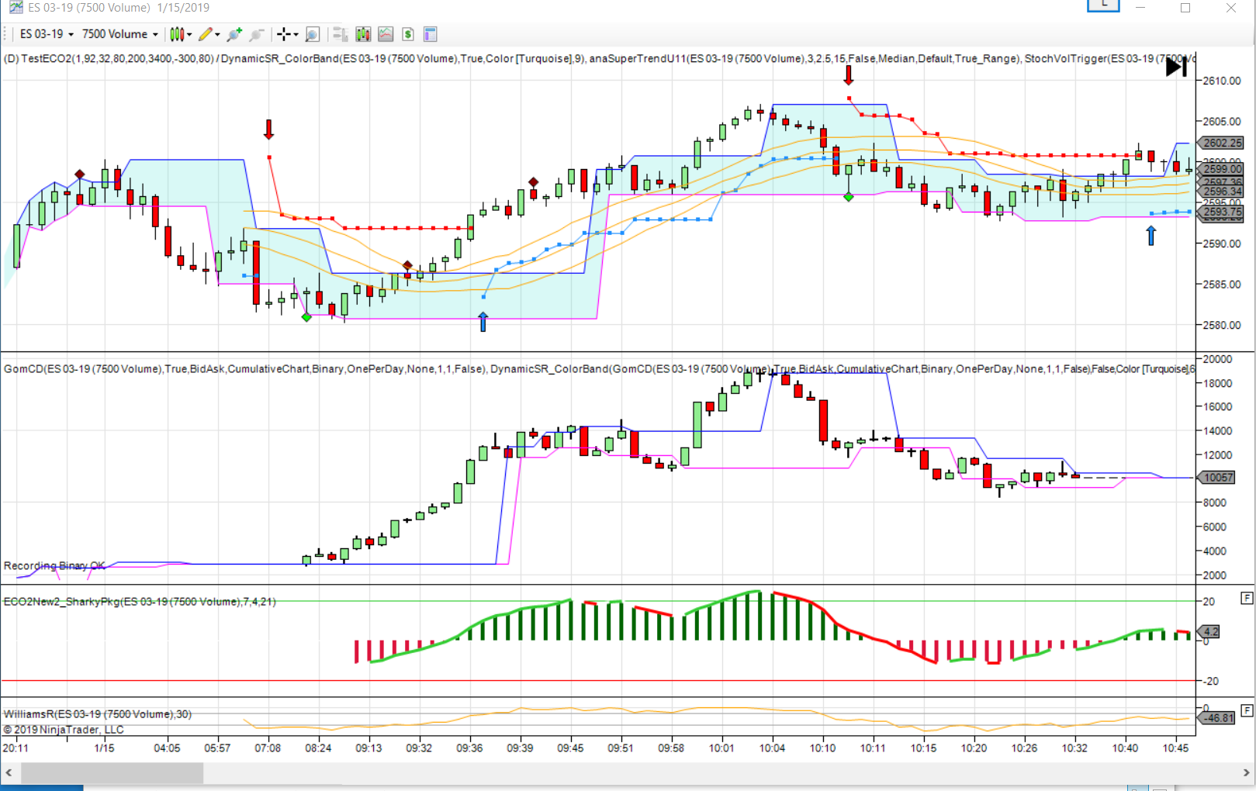
Task: Click the 2580.00 price axis label
Action: tap(1223, 325)
